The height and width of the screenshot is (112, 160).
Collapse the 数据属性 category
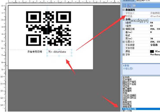[124, 10]
